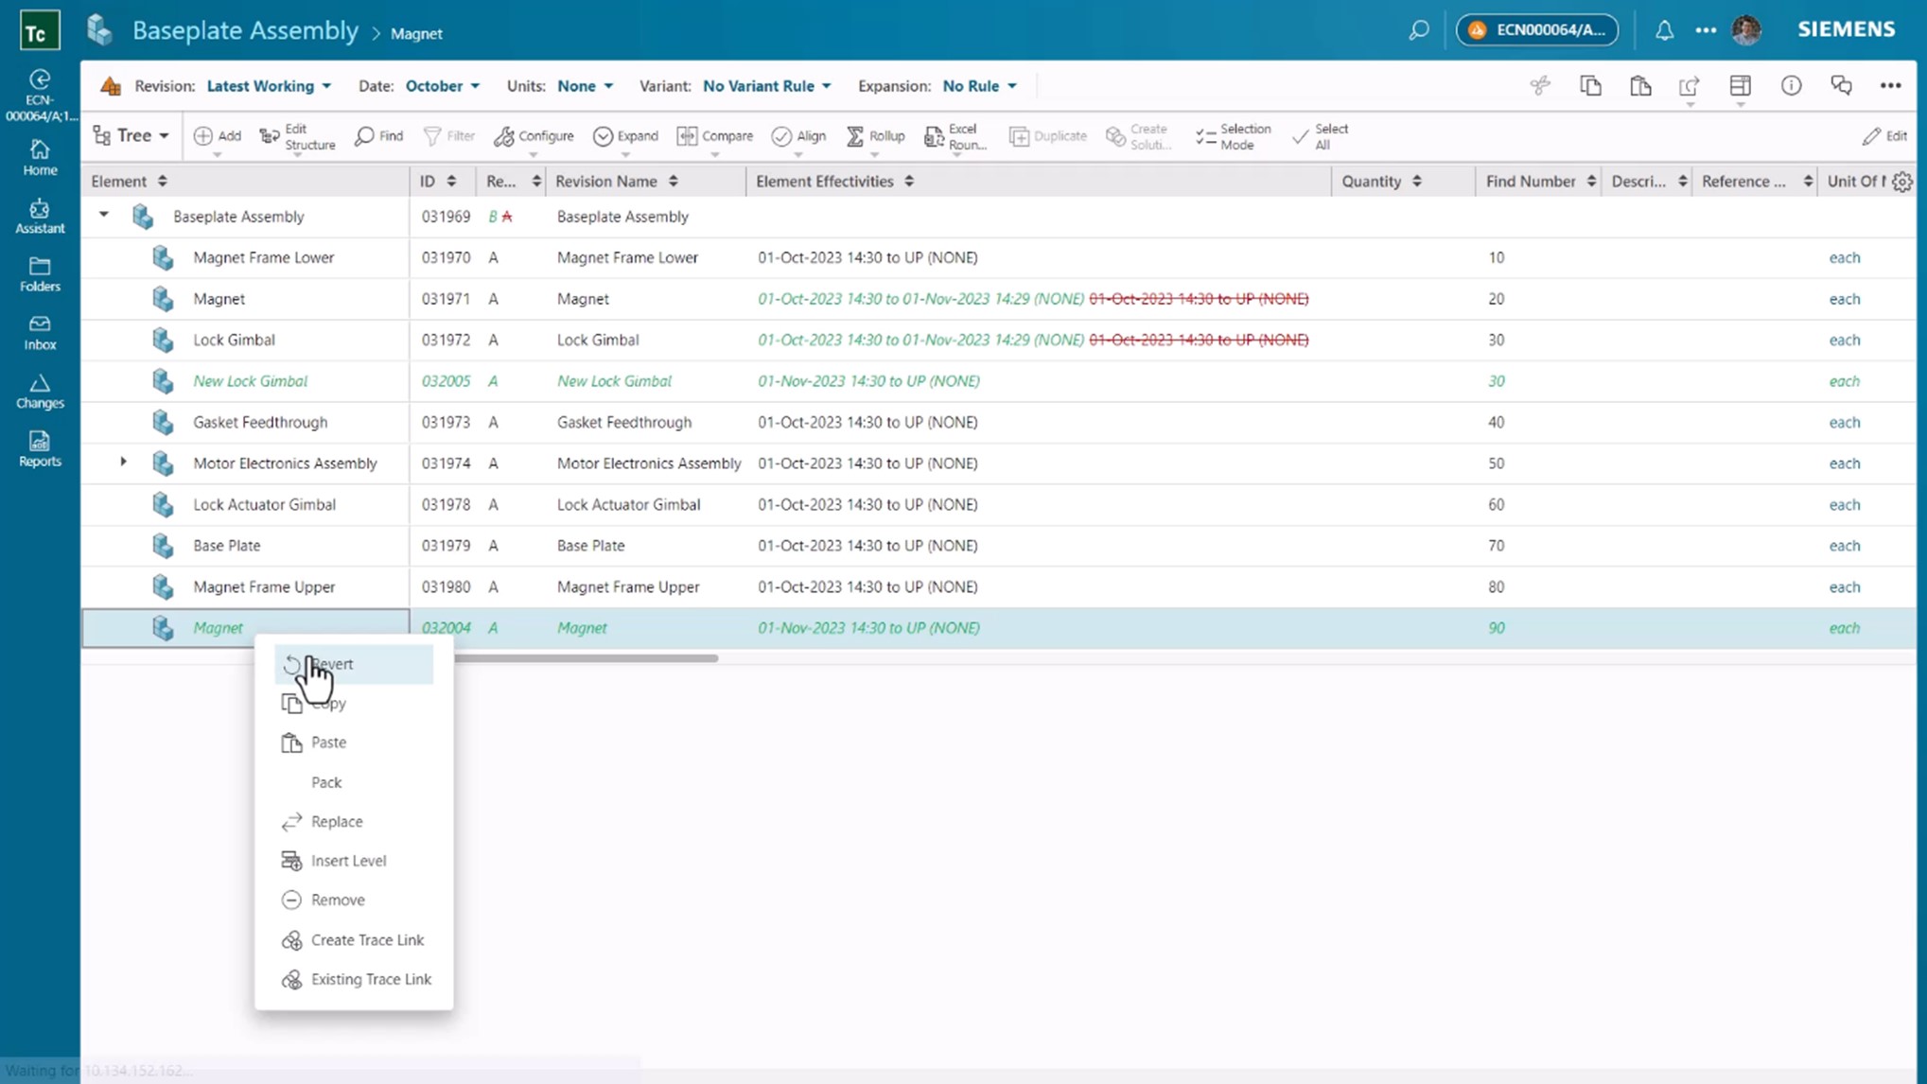Click the Edit button on the right
Screen dimensions: 1927x1084
coord(1885,135)
